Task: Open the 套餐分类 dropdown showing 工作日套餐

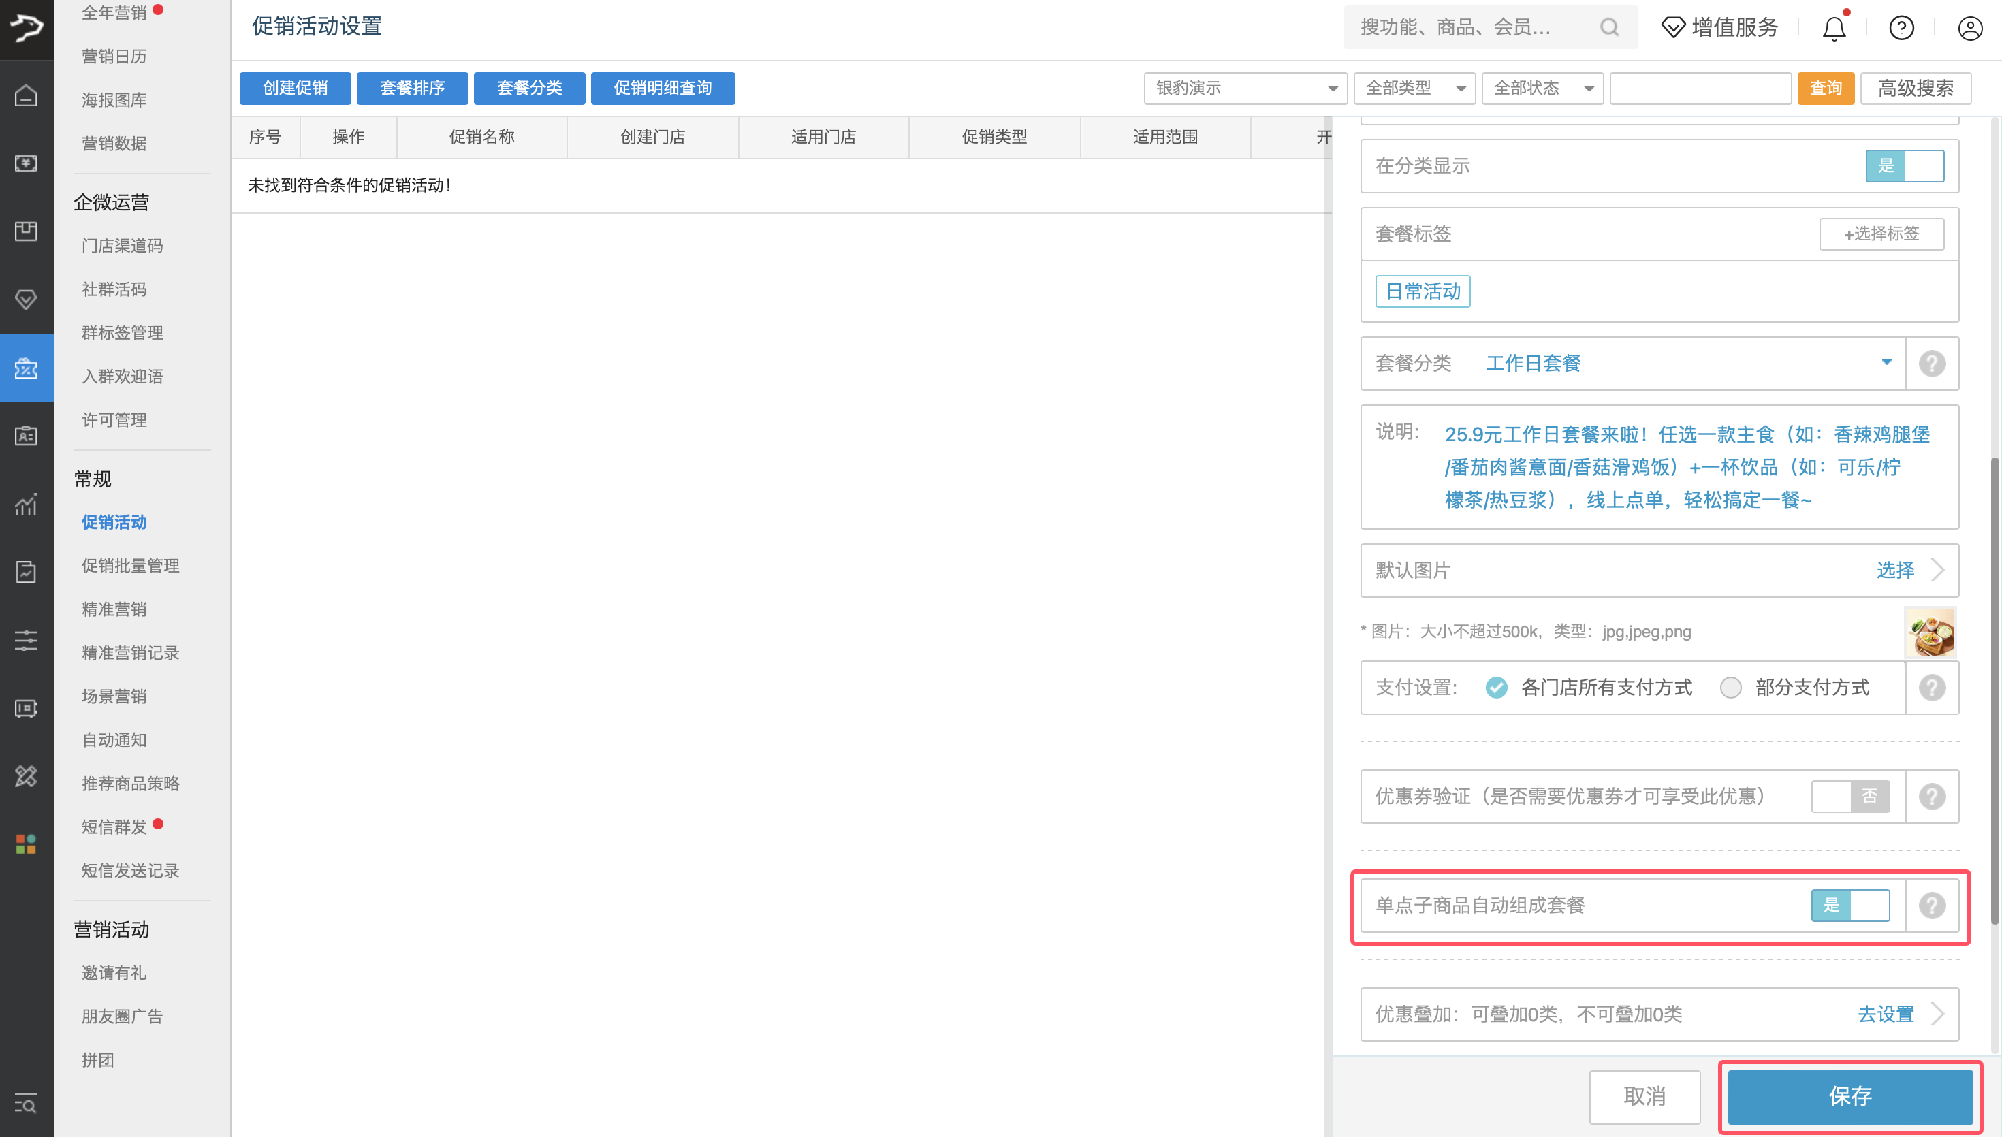Action: (1887, 363)
